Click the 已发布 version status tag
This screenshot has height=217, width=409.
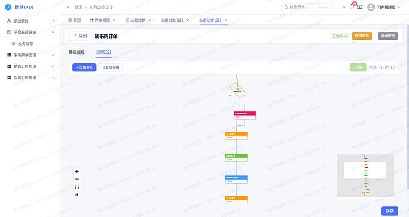coord(340,36)
